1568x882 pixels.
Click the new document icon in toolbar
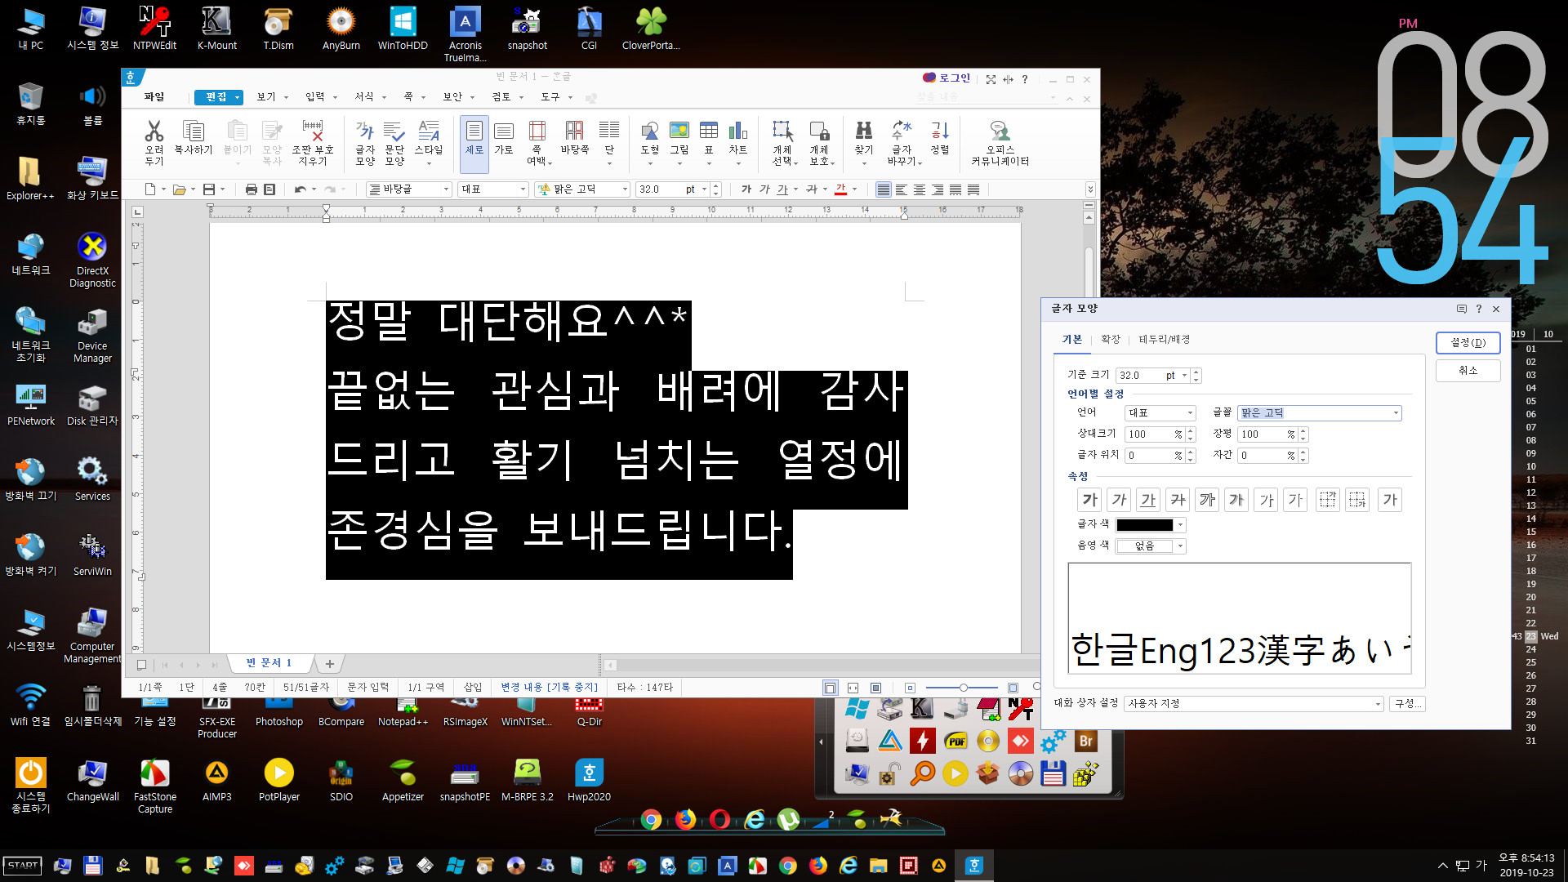coord(149,189)
